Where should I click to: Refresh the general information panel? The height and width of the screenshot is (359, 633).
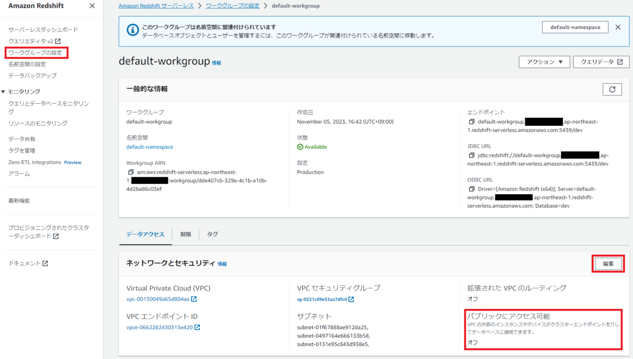[612, 89]
